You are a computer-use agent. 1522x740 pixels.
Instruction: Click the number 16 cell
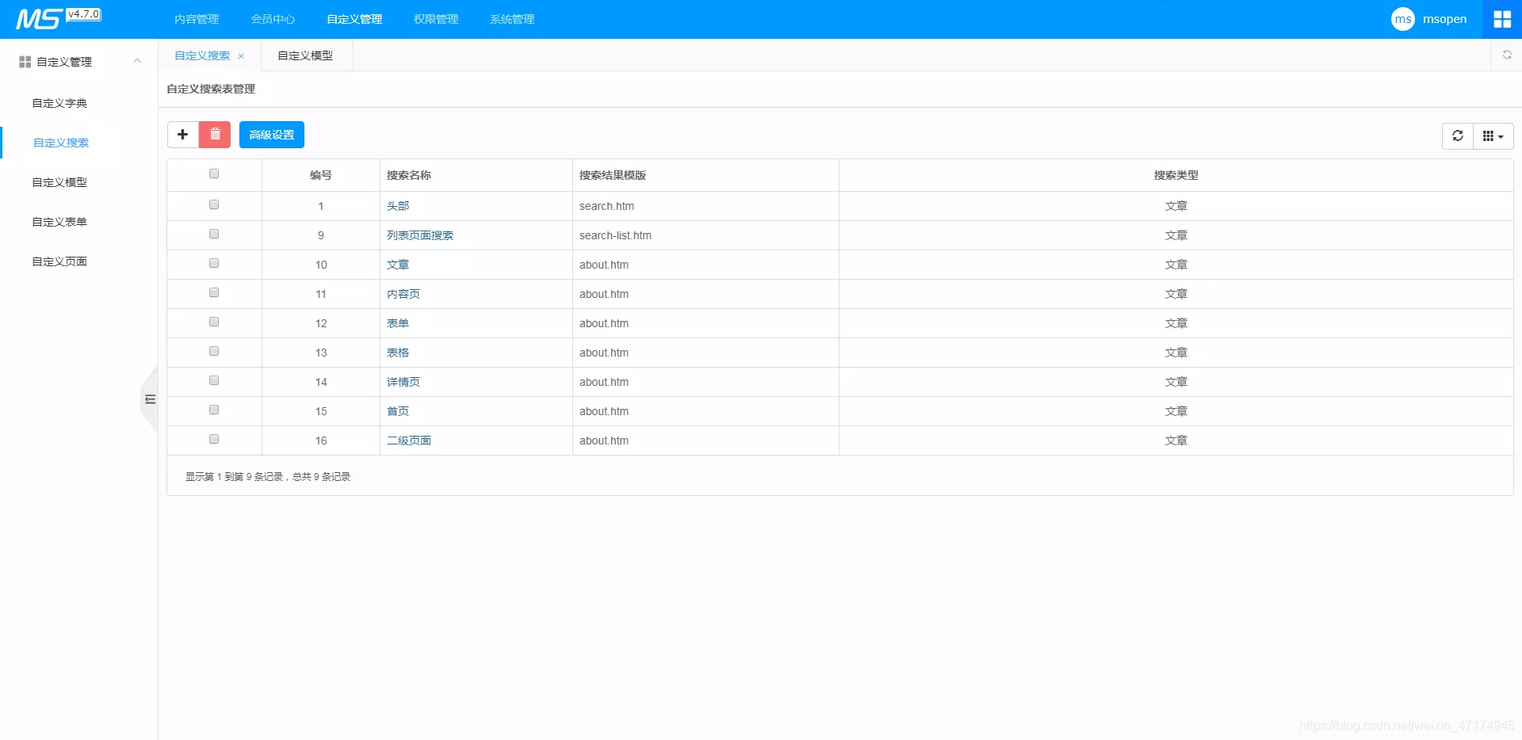[321, 441]
